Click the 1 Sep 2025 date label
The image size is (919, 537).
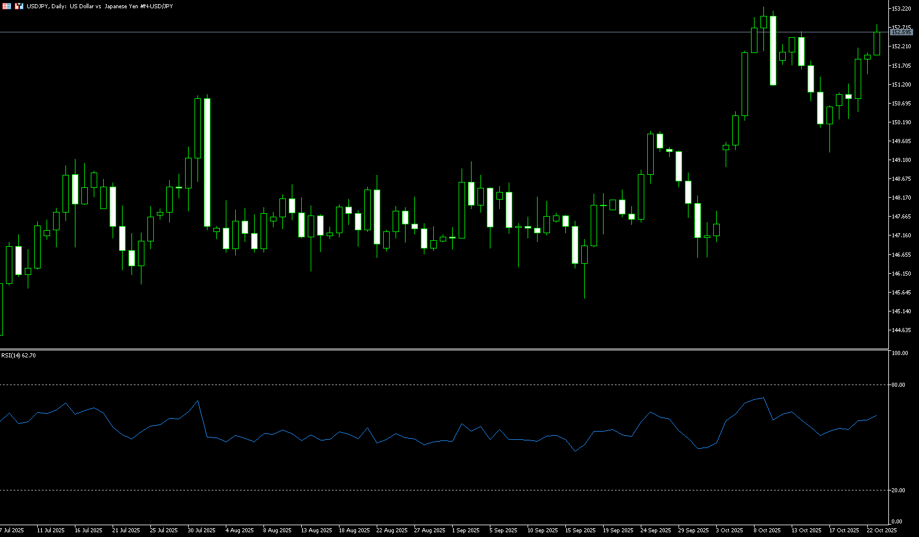(x=466, y=531)
